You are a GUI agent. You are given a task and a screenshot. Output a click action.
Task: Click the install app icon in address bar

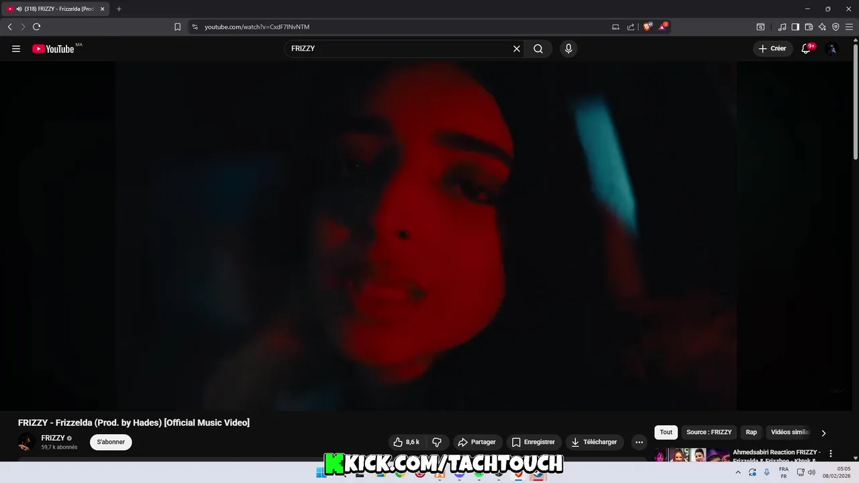tap(615, 27)
